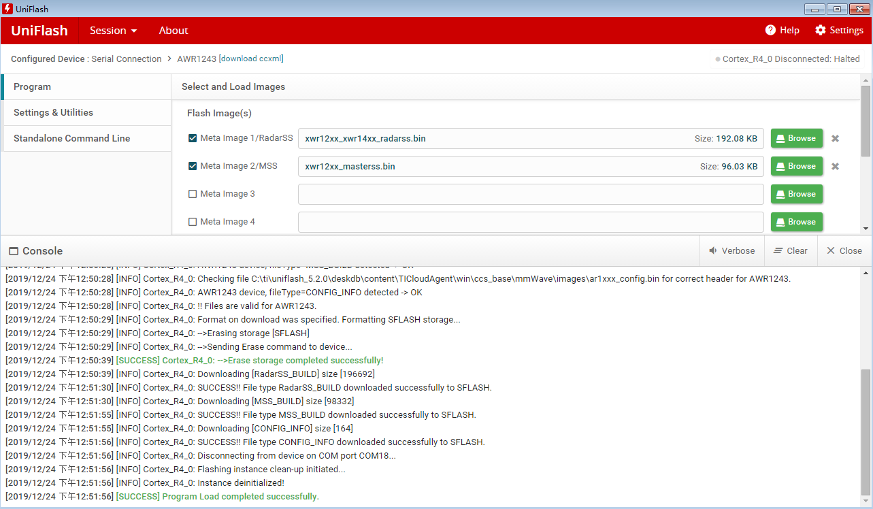Toggle Verbose console output
Viewport: 873px width, 509px height.
tap(731, 251)
